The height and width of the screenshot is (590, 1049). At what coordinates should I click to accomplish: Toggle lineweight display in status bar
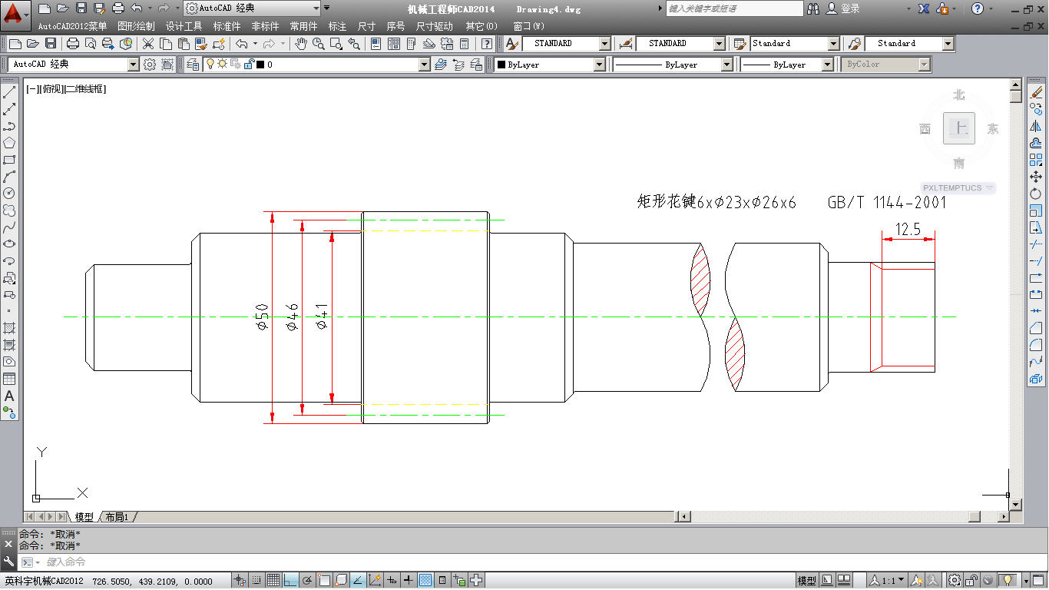click(409, 581)
